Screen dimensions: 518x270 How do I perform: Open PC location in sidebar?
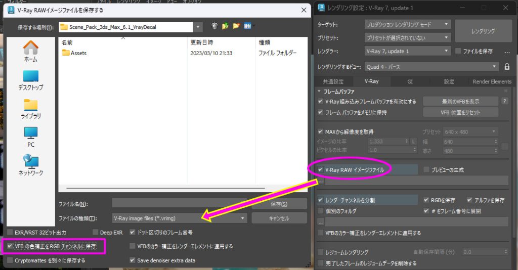pos(30,138)
